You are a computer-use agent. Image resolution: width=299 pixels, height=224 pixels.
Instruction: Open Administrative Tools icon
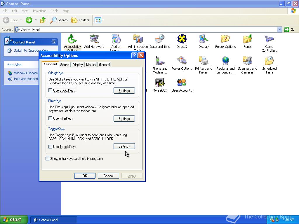pos(138,42)
